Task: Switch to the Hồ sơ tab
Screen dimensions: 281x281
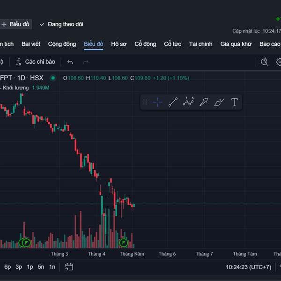Action: 118,44
